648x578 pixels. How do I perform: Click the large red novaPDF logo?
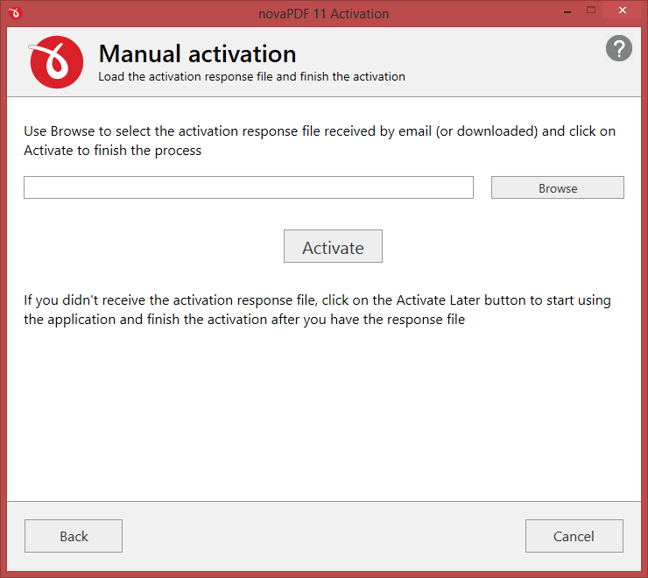[x=57, y=62]
